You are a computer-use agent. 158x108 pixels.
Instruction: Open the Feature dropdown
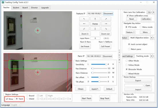[130, 32]
